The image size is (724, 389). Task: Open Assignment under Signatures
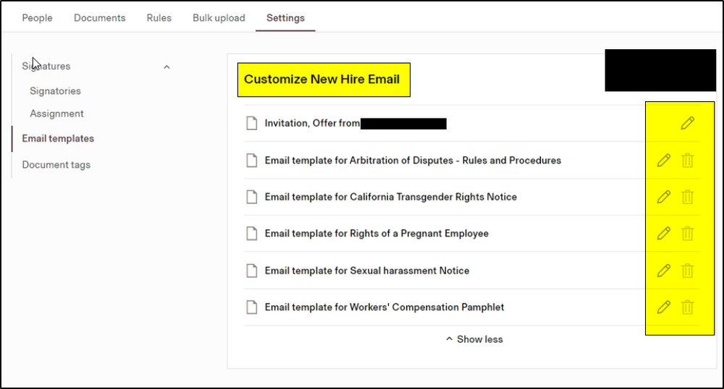click(x=56, y=114)
